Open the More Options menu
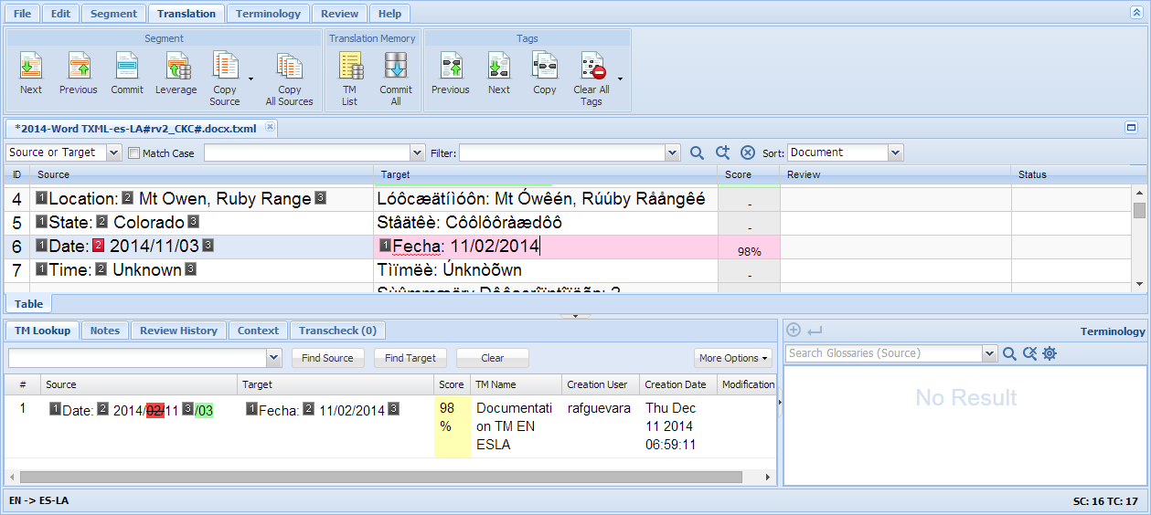This screenshot has width=1151, height=515. coord(733,358)
